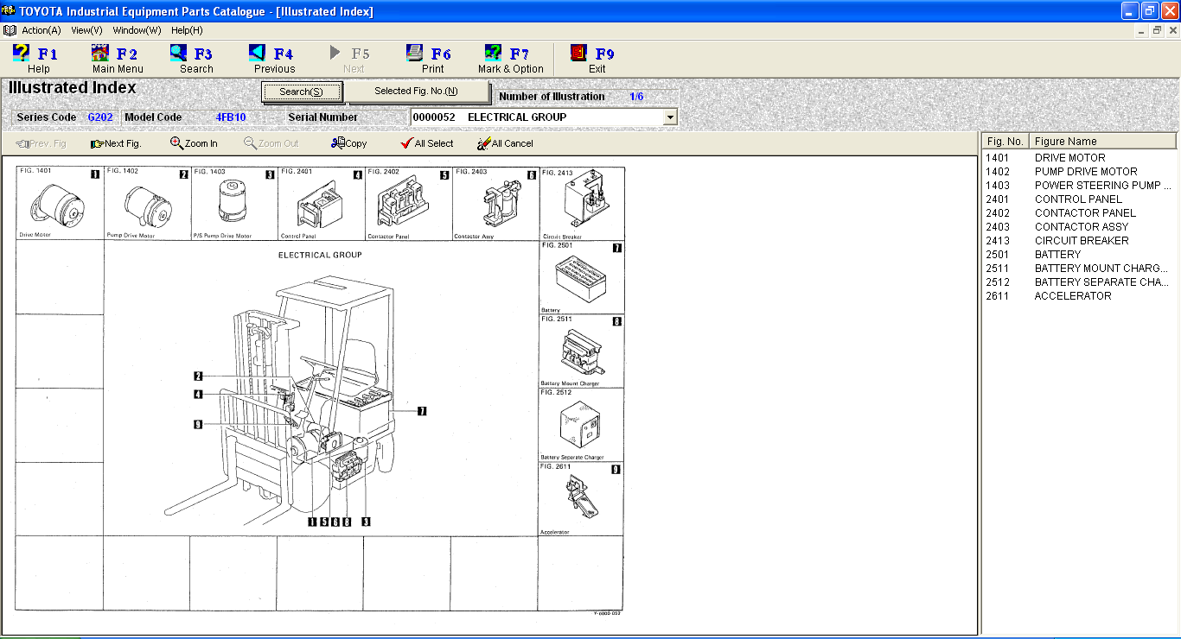Open F7 Mark & Option
This screenshot has height=639, width=1181.
pos(510,60)
